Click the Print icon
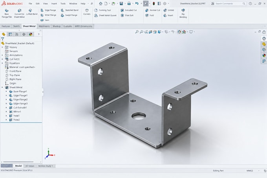 click(x=129, y=4)
